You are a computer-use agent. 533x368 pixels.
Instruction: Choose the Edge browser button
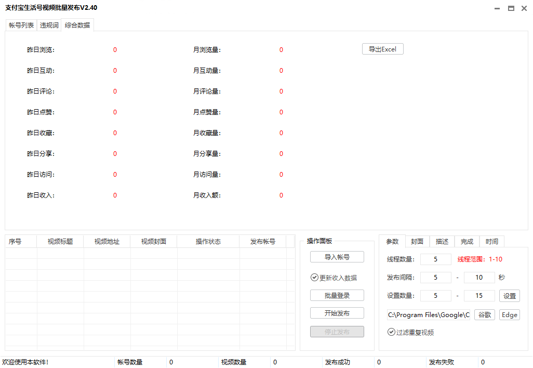point(509,314)
